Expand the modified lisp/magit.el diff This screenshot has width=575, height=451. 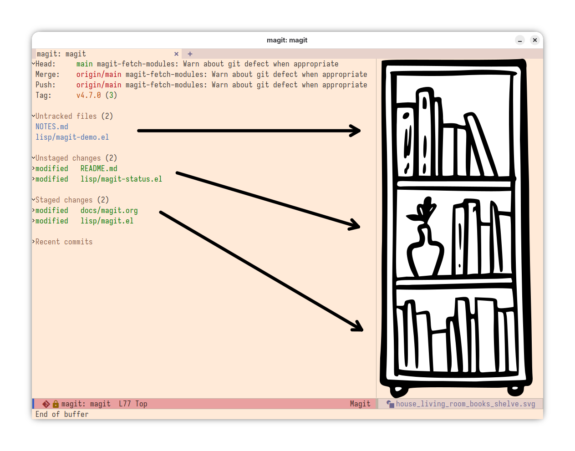click(34, 221)
